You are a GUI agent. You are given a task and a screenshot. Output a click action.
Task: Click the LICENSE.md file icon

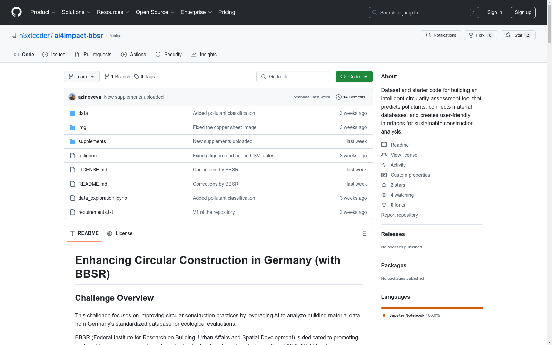[x=72, y=170]
